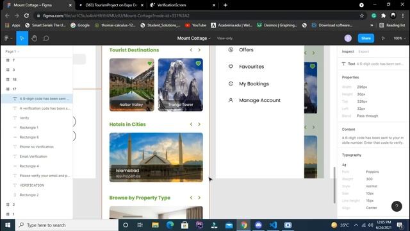Show more bookmarks with the double chevron
The width and height of the screenshot is (410, 231).
pos(372,25)
